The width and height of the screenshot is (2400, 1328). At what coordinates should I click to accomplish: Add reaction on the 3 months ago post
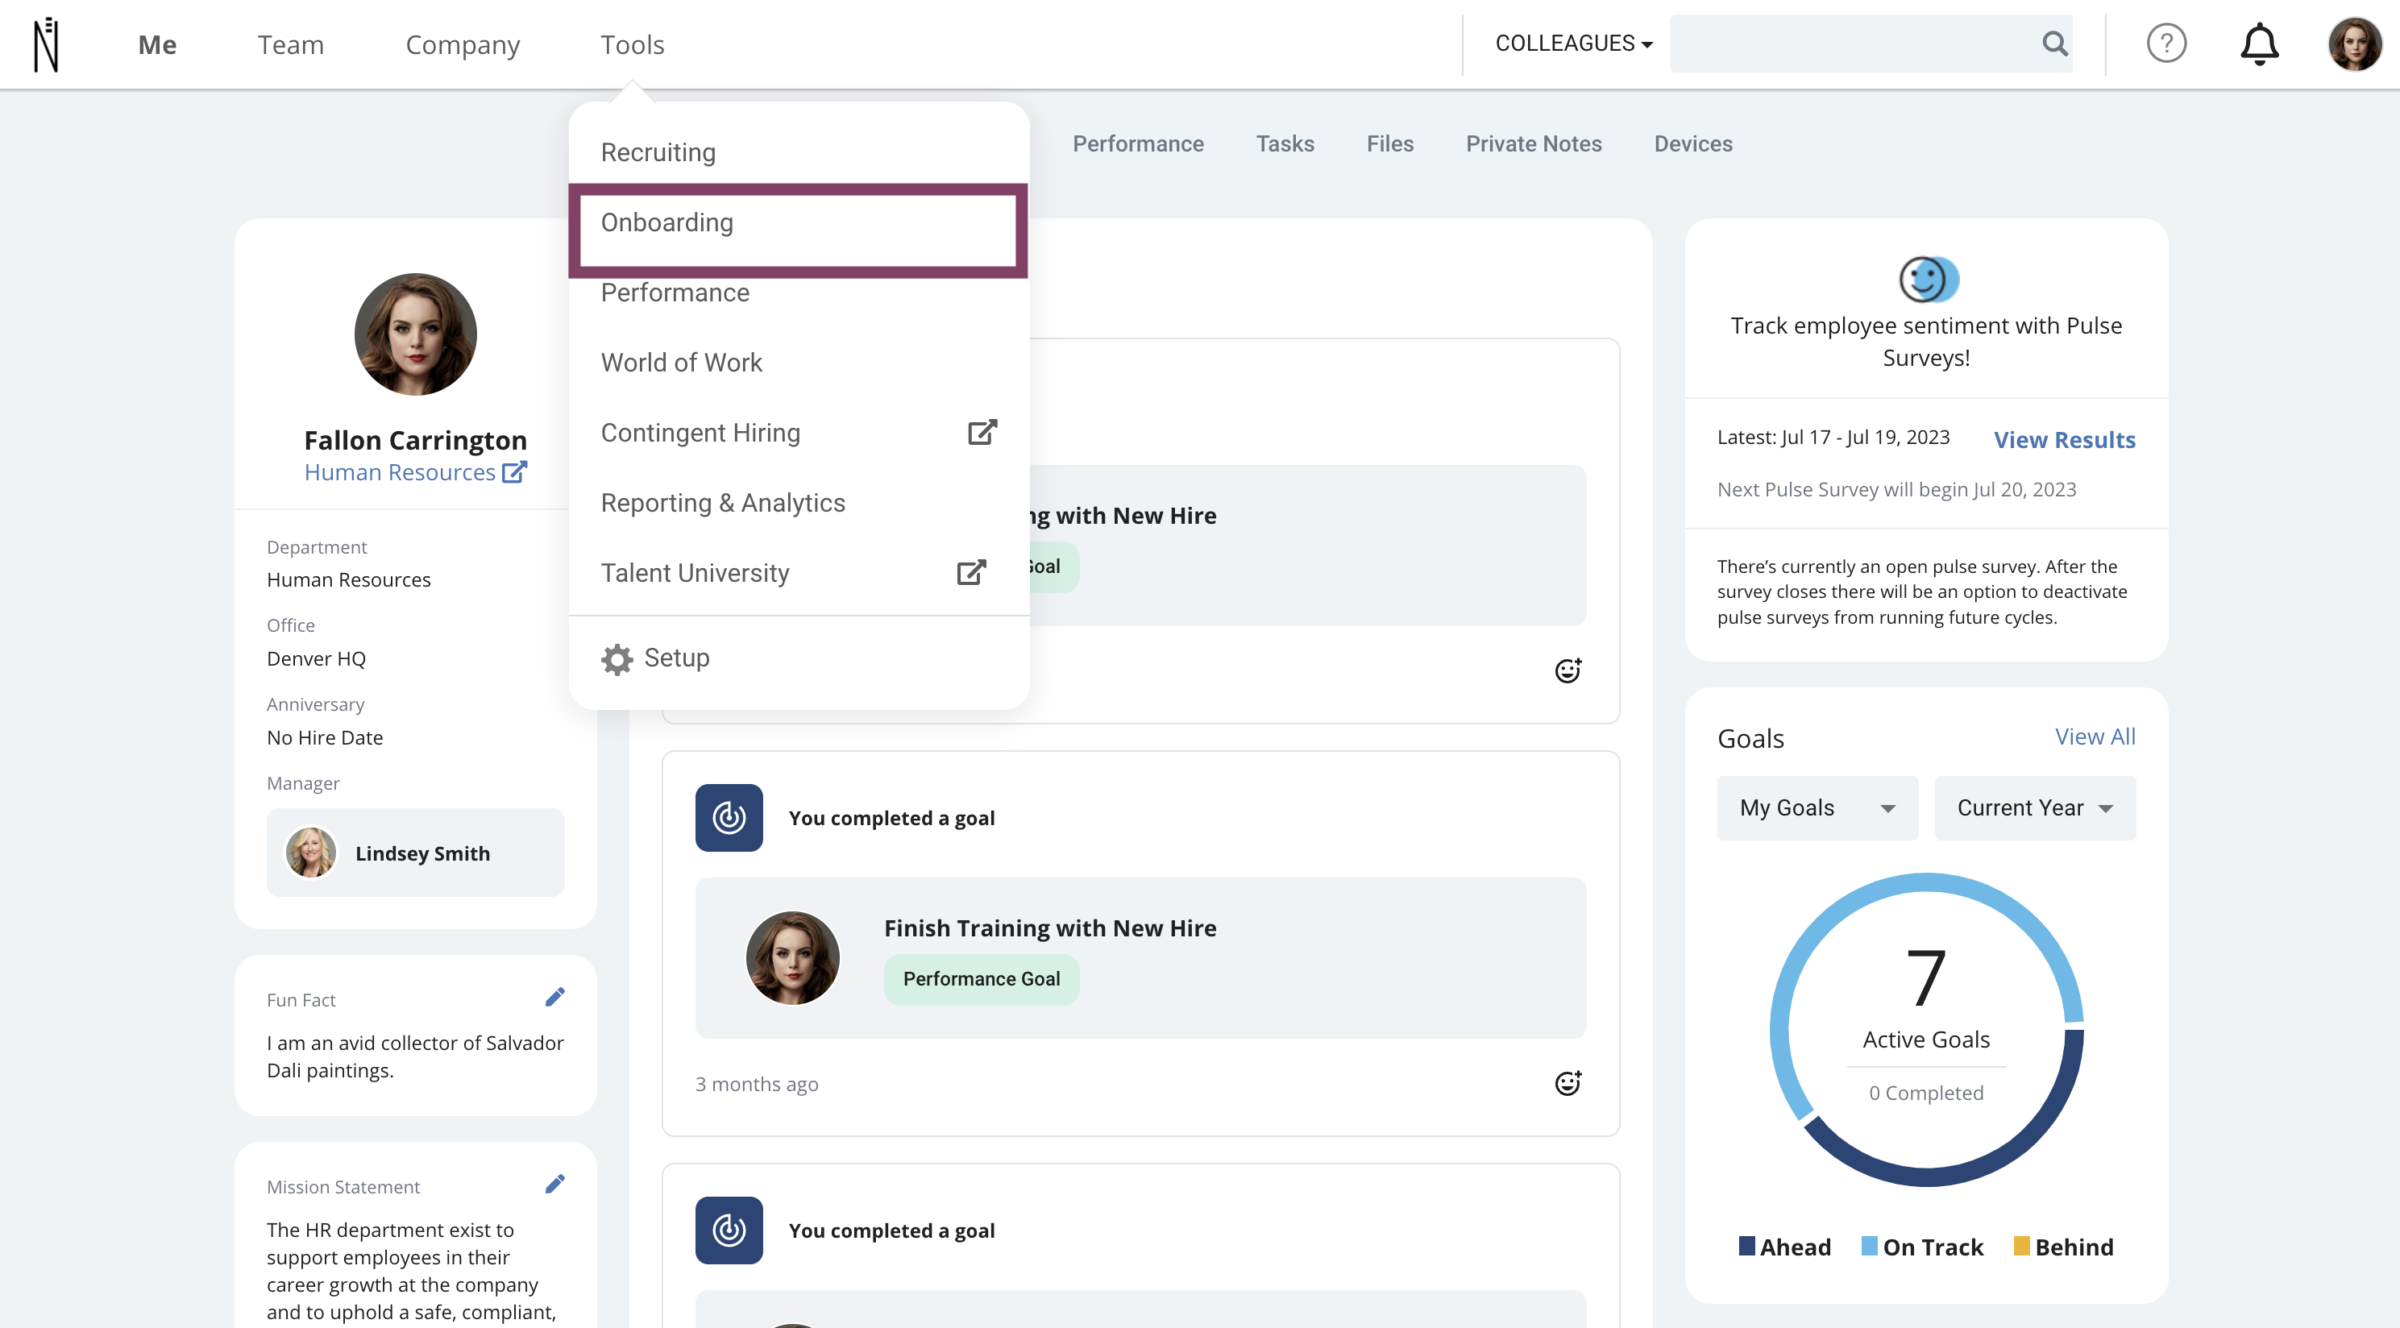coord(1568,1083)
